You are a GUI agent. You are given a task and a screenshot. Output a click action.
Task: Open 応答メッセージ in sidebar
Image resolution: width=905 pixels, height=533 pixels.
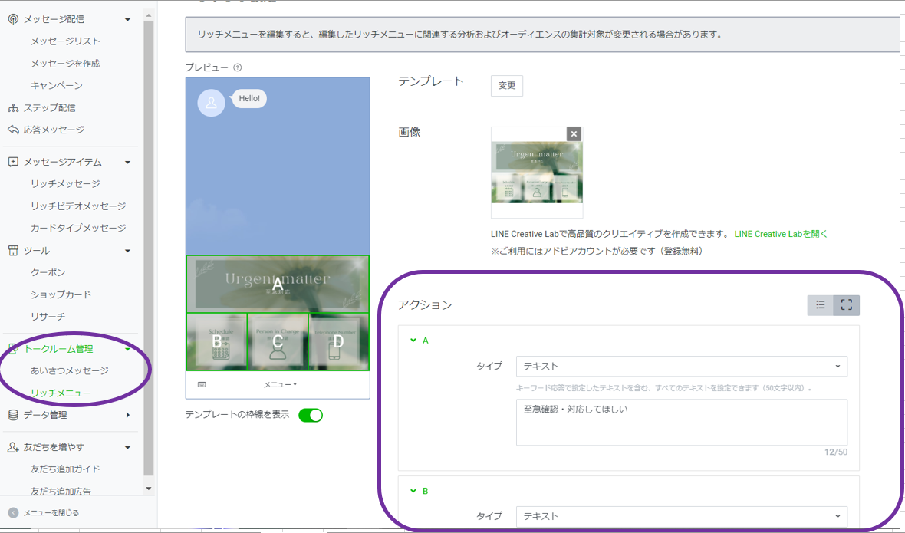pyautogui.click(x=54, y=130)
